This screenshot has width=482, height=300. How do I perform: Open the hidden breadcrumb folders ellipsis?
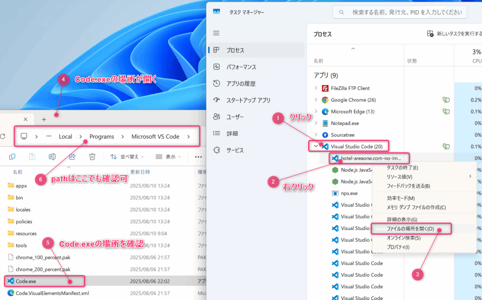click(48, 137)
